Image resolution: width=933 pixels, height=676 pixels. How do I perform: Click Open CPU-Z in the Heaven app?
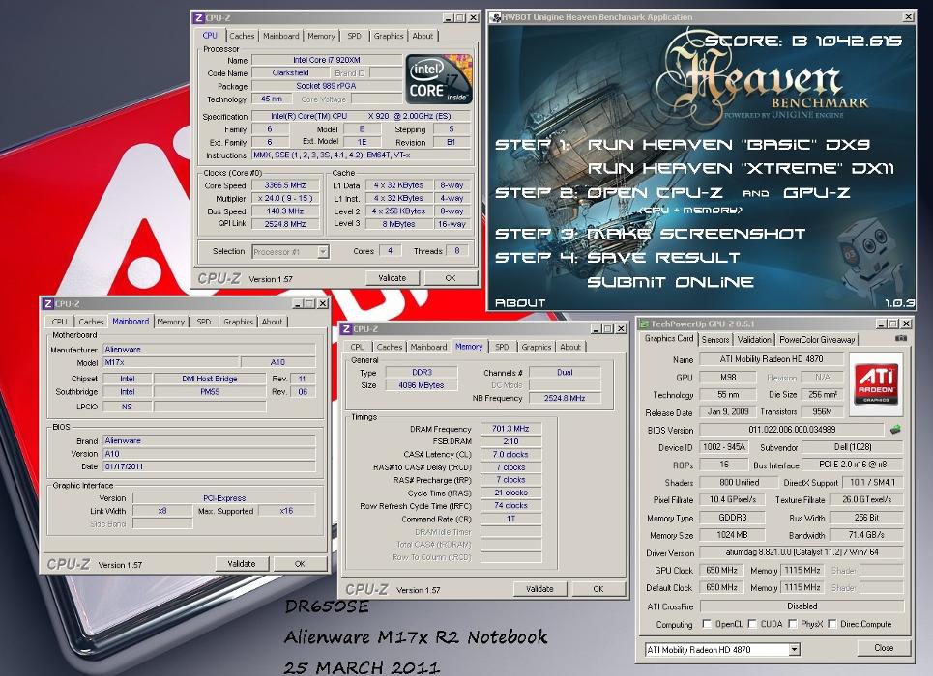click(656, 192)
